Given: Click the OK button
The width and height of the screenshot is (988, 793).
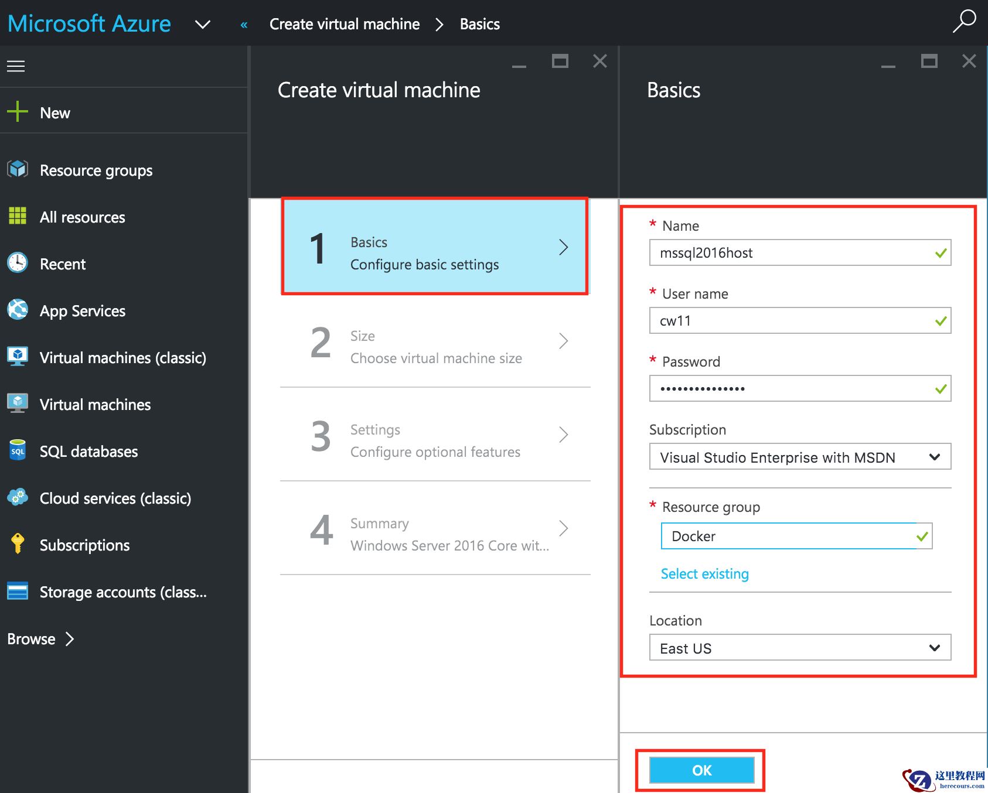Looking at the screenshot, I should (701, 770).
